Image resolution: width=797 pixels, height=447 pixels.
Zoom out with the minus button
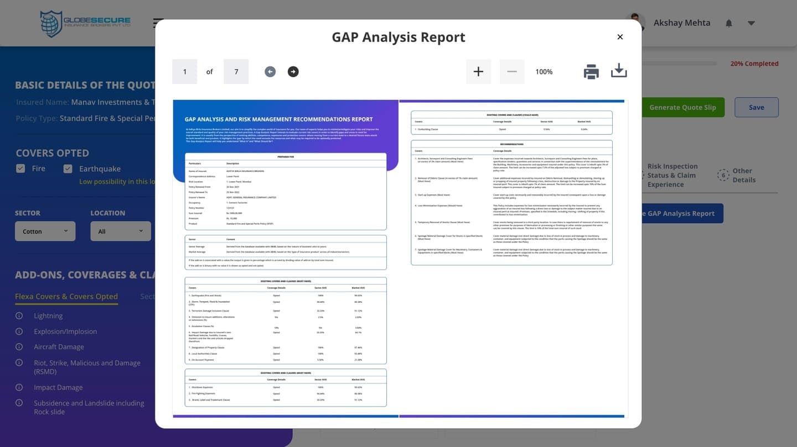(512, 71)
